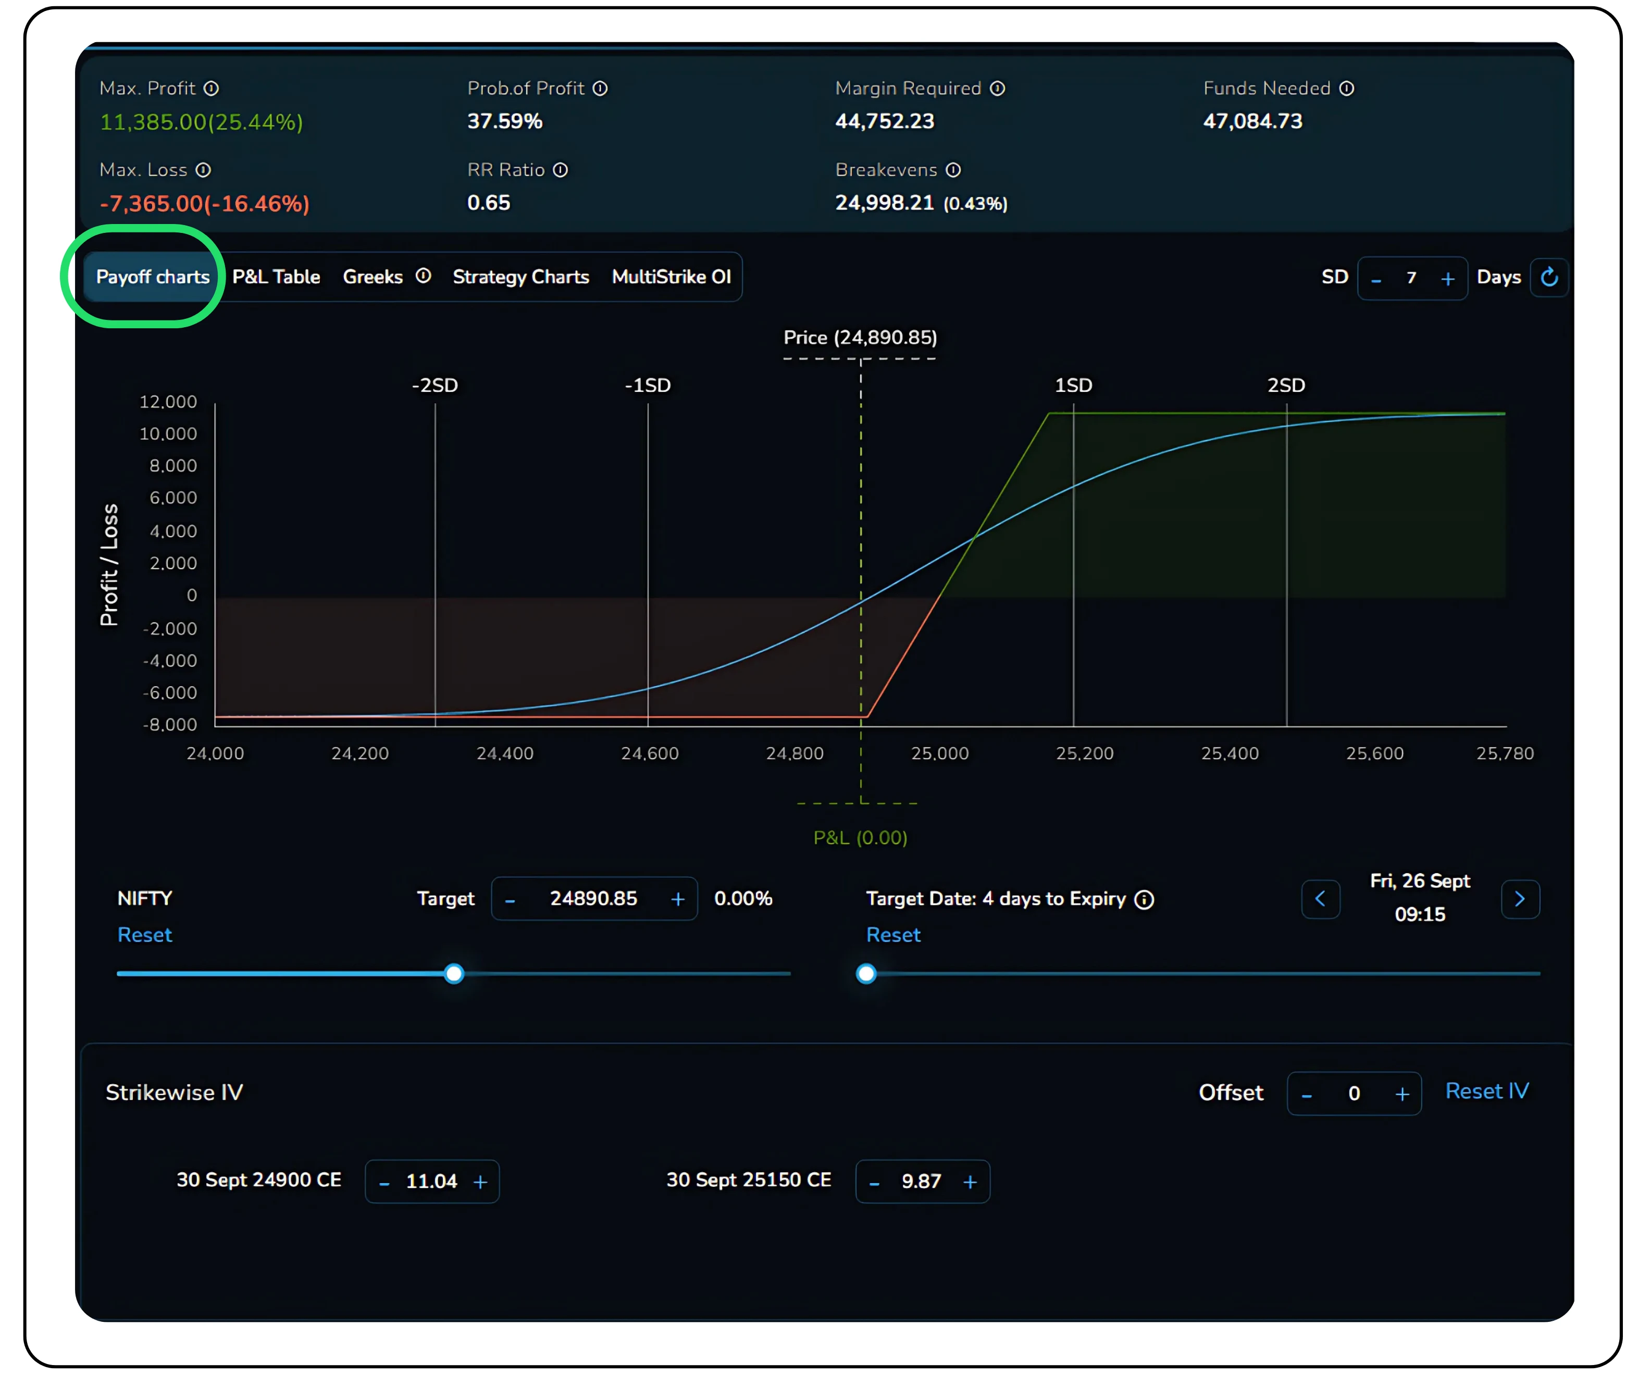This screenshot has height=1376, width=1626.
Task: Switch to the P&L Table tab
Action: pos(276,277)
